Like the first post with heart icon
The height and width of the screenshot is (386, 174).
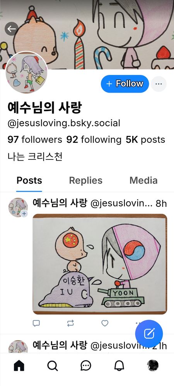[105, 323]
